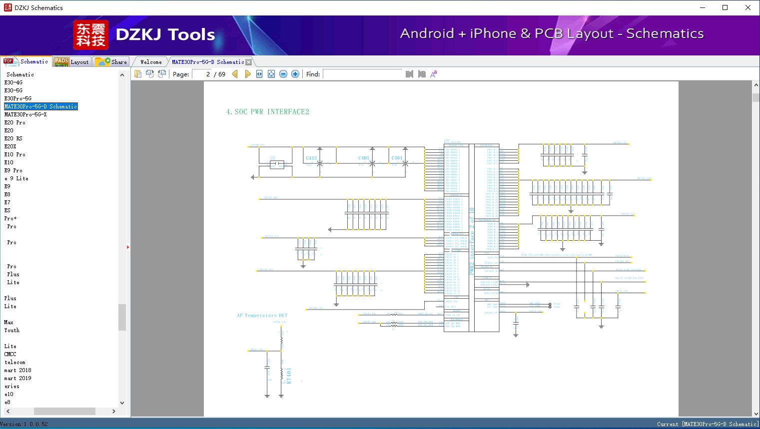Click the fit-to-width icon
The height and width of the screenshot is (429, 760).
tap(259, 74)
